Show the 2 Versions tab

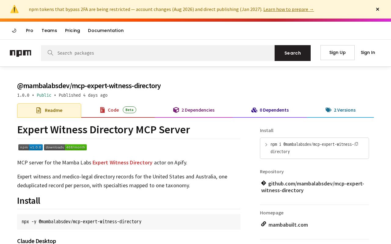point(341,110)
